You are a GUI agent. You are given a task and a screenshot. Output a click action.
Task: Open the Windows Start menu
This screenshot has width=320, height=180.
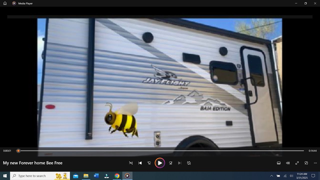click(x=5, y=176)
